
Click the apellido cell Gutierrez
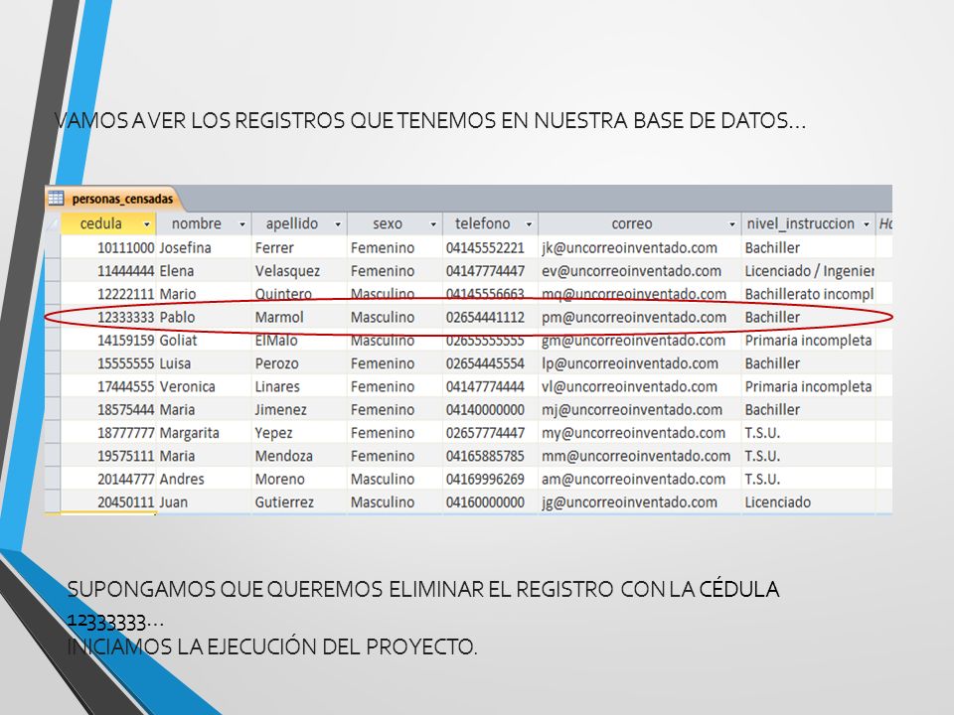299,501
